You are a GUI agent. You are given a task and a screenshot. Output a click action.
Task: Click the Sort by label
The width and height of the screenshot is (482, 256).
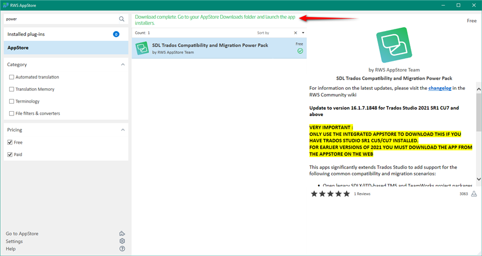(263, 33)
